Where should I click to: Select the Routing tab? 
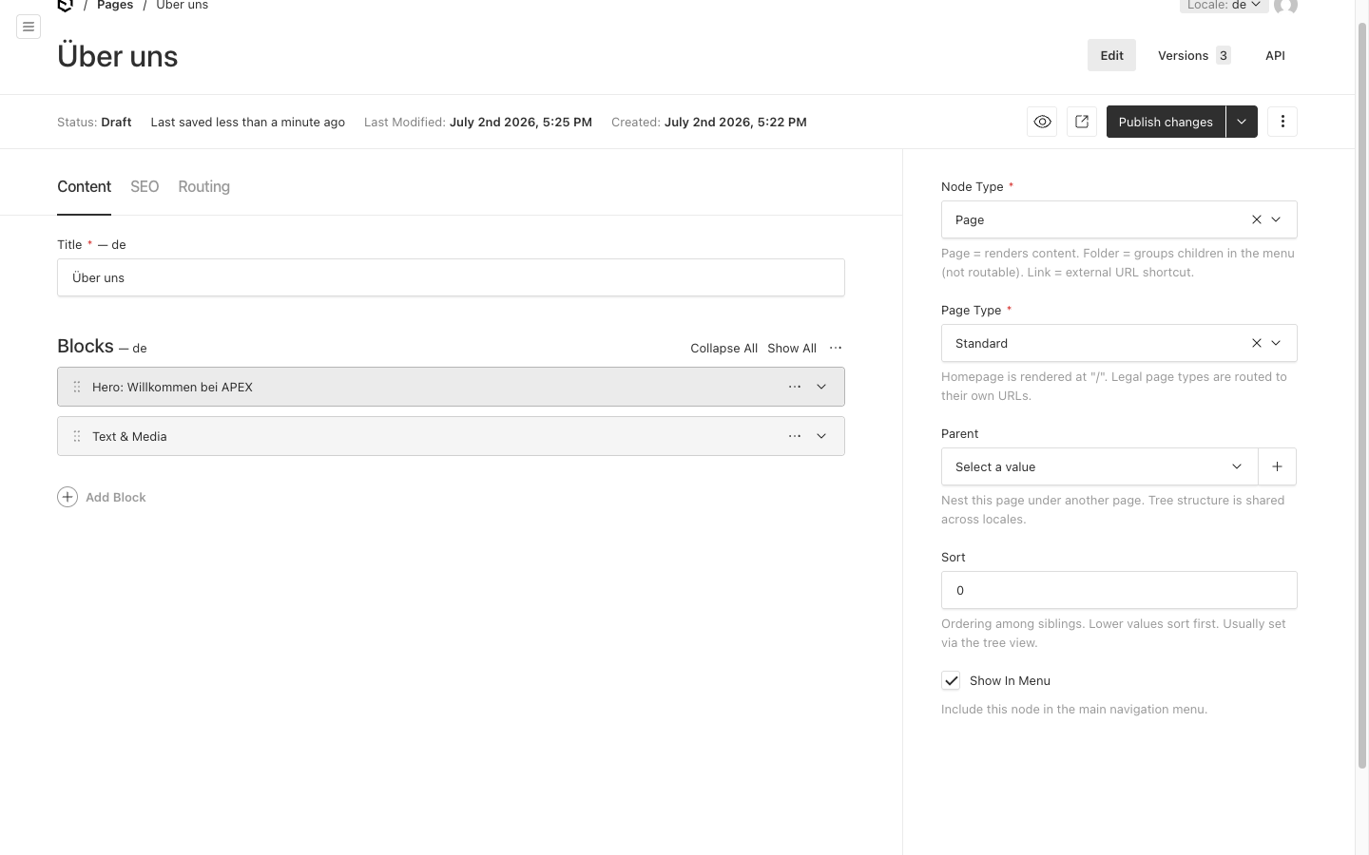204,187
